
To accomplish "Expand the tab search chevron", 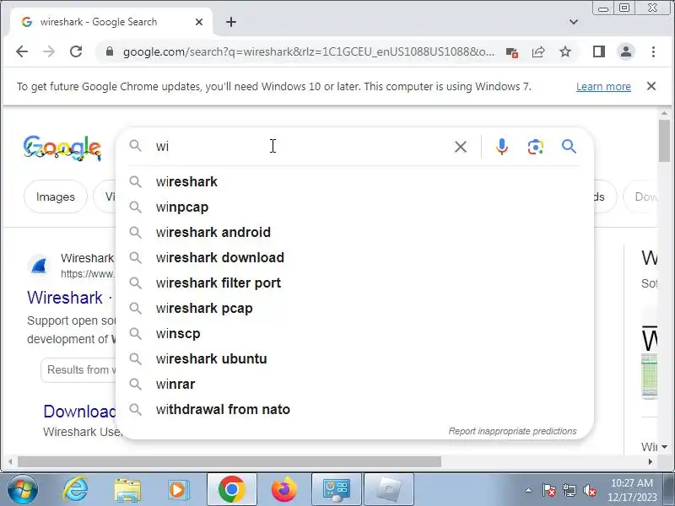I will point(574,22).
